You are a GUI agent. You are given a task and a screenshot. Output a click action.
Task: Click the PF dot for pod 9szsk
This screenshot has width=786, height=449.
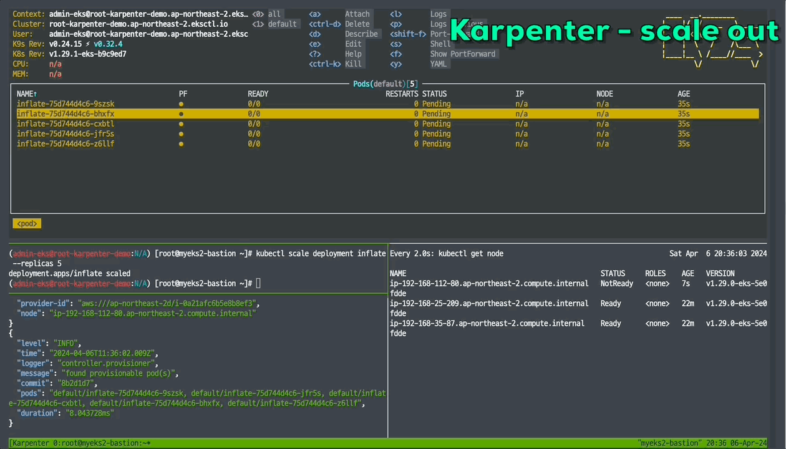(181, 104)
